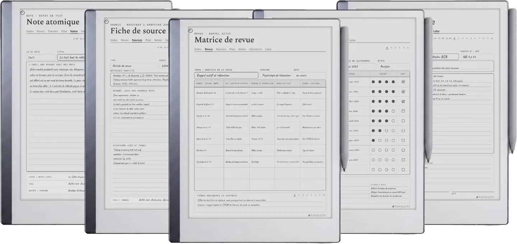Viewport: 517px width, 244px height.
Task: Select Notes tab on Note atomique page
Action: point(74,31)
